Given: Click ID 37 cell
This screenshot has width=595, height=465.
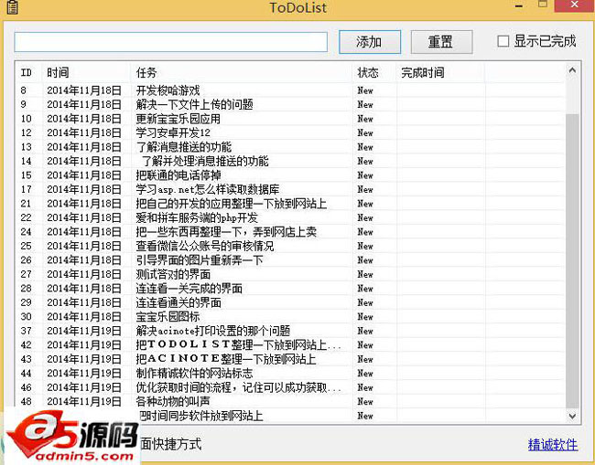Looking at the screenshot, I should [27, 331].
